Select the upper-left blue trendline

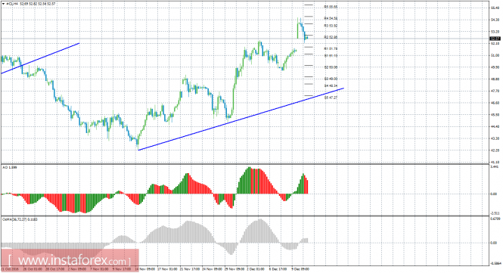click(40, 58)
